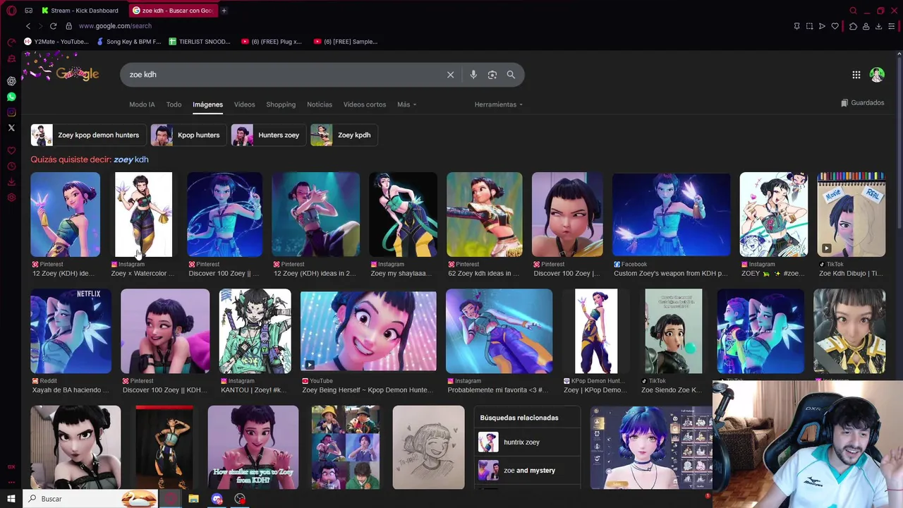This screenshot has height=508, width=903.
Task: Click the Google doodle logo
Action: [78, 74]
